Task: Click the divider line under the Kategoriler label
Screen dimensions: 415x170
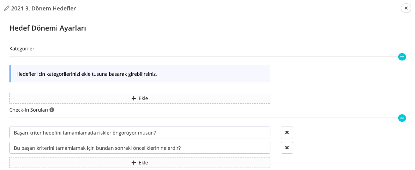Action: pos(203,56)
